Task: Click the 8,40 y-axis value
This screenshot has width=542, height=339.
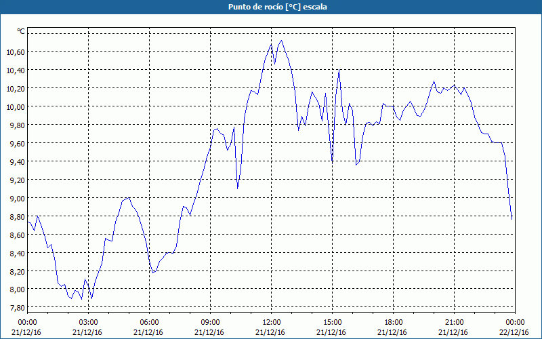Action: point(18,254)
